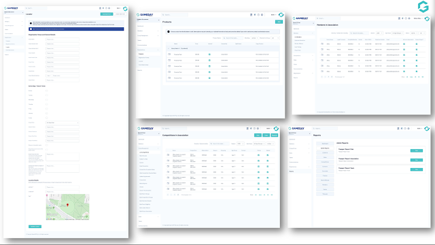
Task: Open first product row's edit icon
Action: [169, 54]
